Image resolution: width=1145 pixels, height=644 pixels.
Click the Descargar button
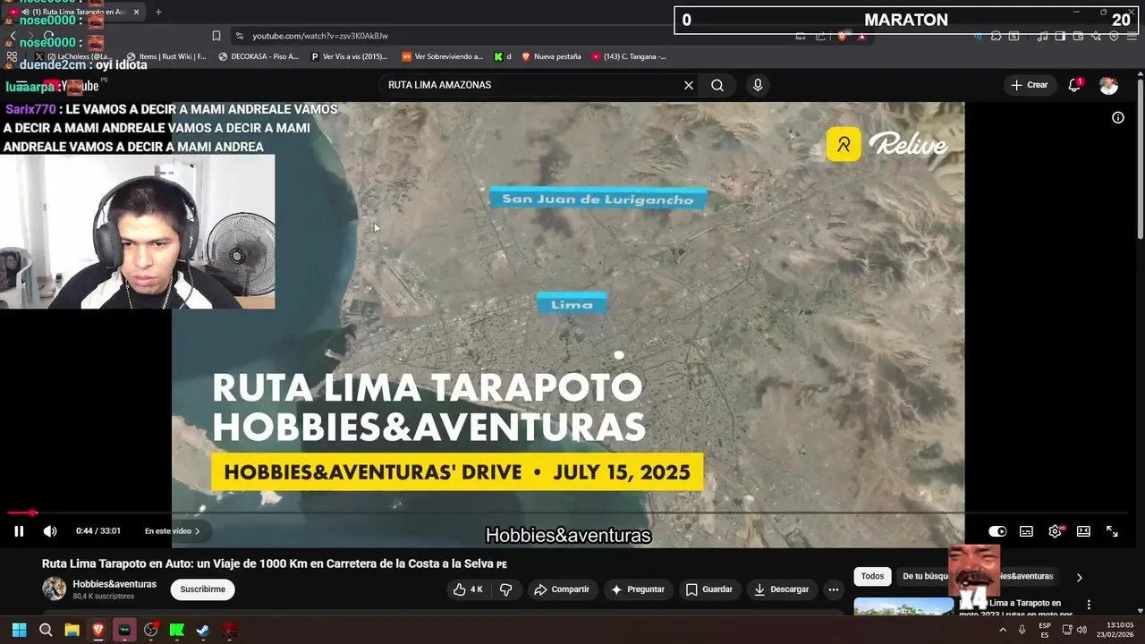(x=782, y=589)
